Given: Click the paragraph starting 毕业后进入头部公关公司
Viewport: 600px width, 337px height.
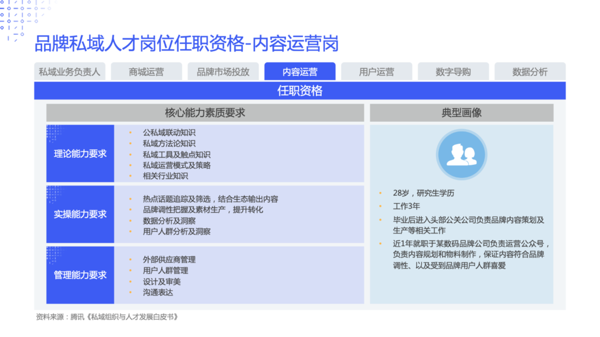Looking at the screenshot, I should click(468, 225).
